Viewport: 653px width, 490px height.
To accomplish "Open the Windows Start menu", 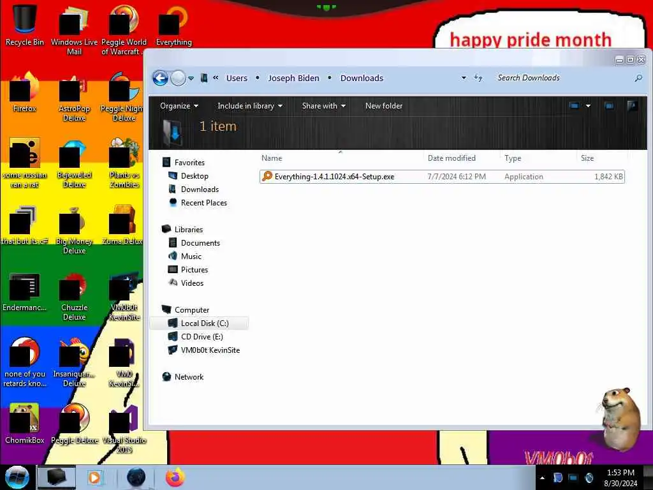I will click(x=17, y=477).
